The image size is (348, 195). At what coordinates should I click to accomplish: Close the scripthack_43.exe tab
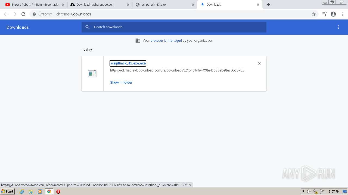click(193, 5)
